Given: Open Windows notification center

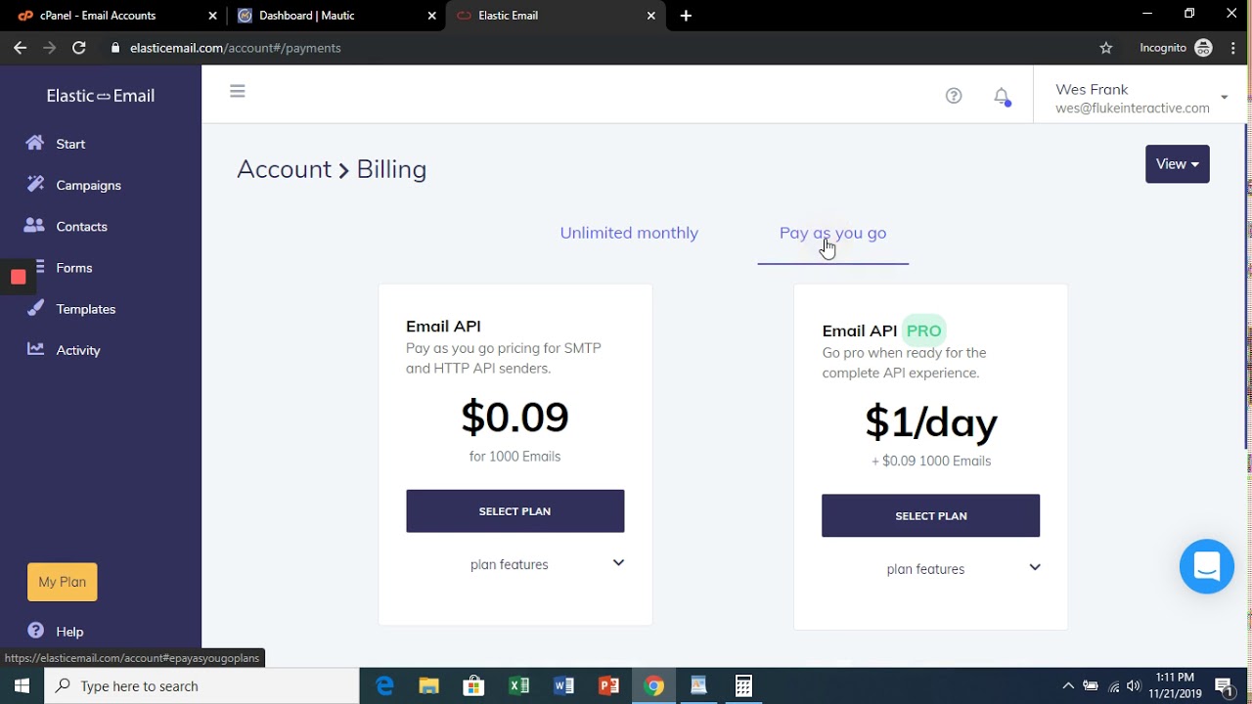Looking at the screenshot, I should 1224,685.
